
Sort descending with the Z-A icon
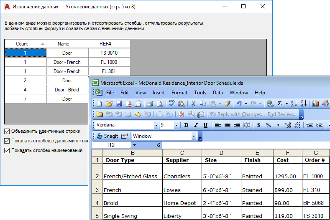(304, 104)
